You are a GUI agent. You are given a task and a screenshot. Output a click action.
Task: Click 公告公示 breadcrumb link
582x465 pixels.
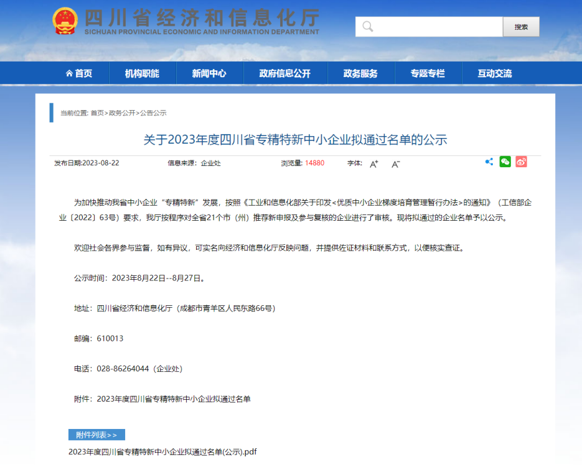click(x=153, y=113)
